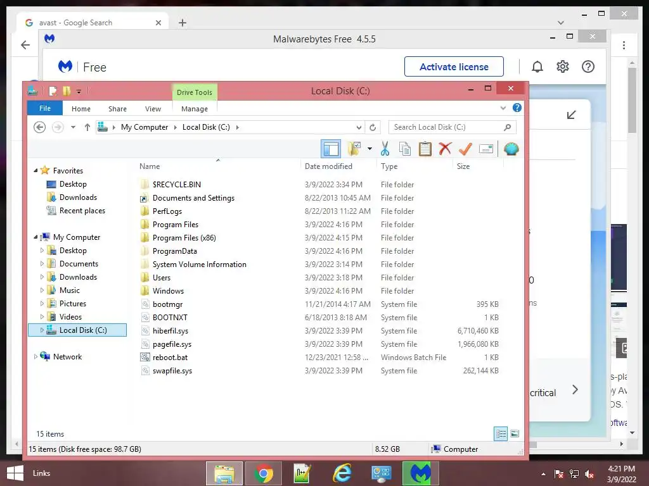Open the Folder Options dropdown arrow

pyautogui.click(x=369, y=149)
